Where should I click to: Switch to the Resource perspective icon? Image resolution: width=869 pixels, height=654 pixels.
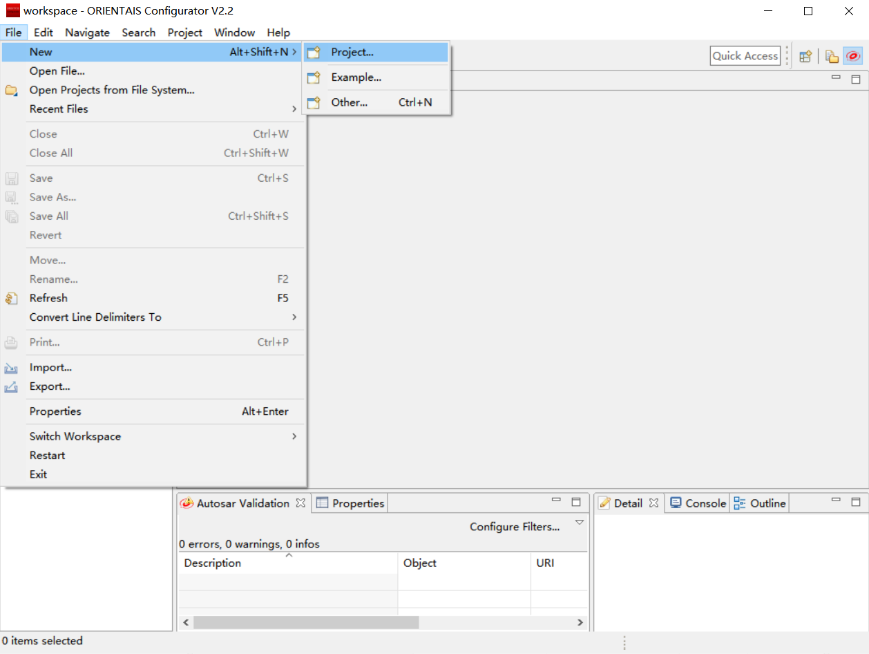coord(832,57)
